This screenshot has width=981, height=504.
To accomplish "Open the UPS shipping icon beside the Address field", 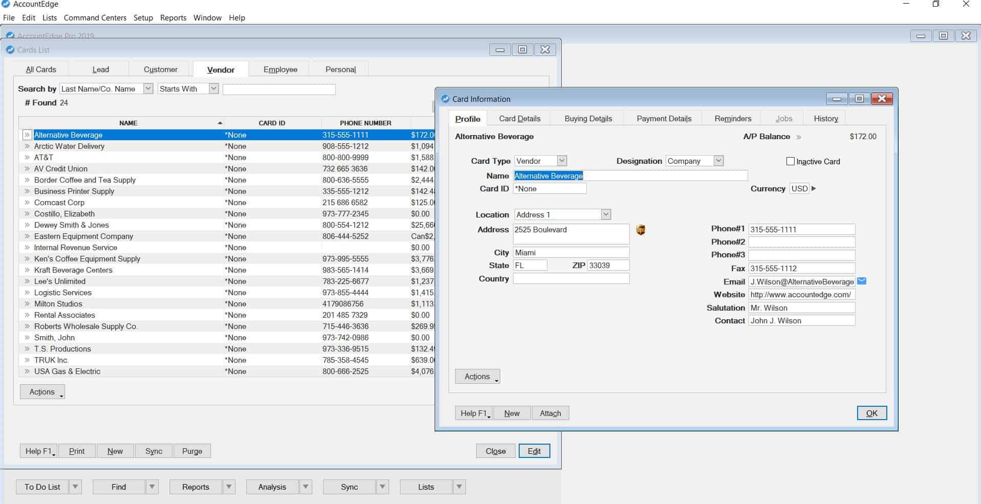I will click(641, 230).
